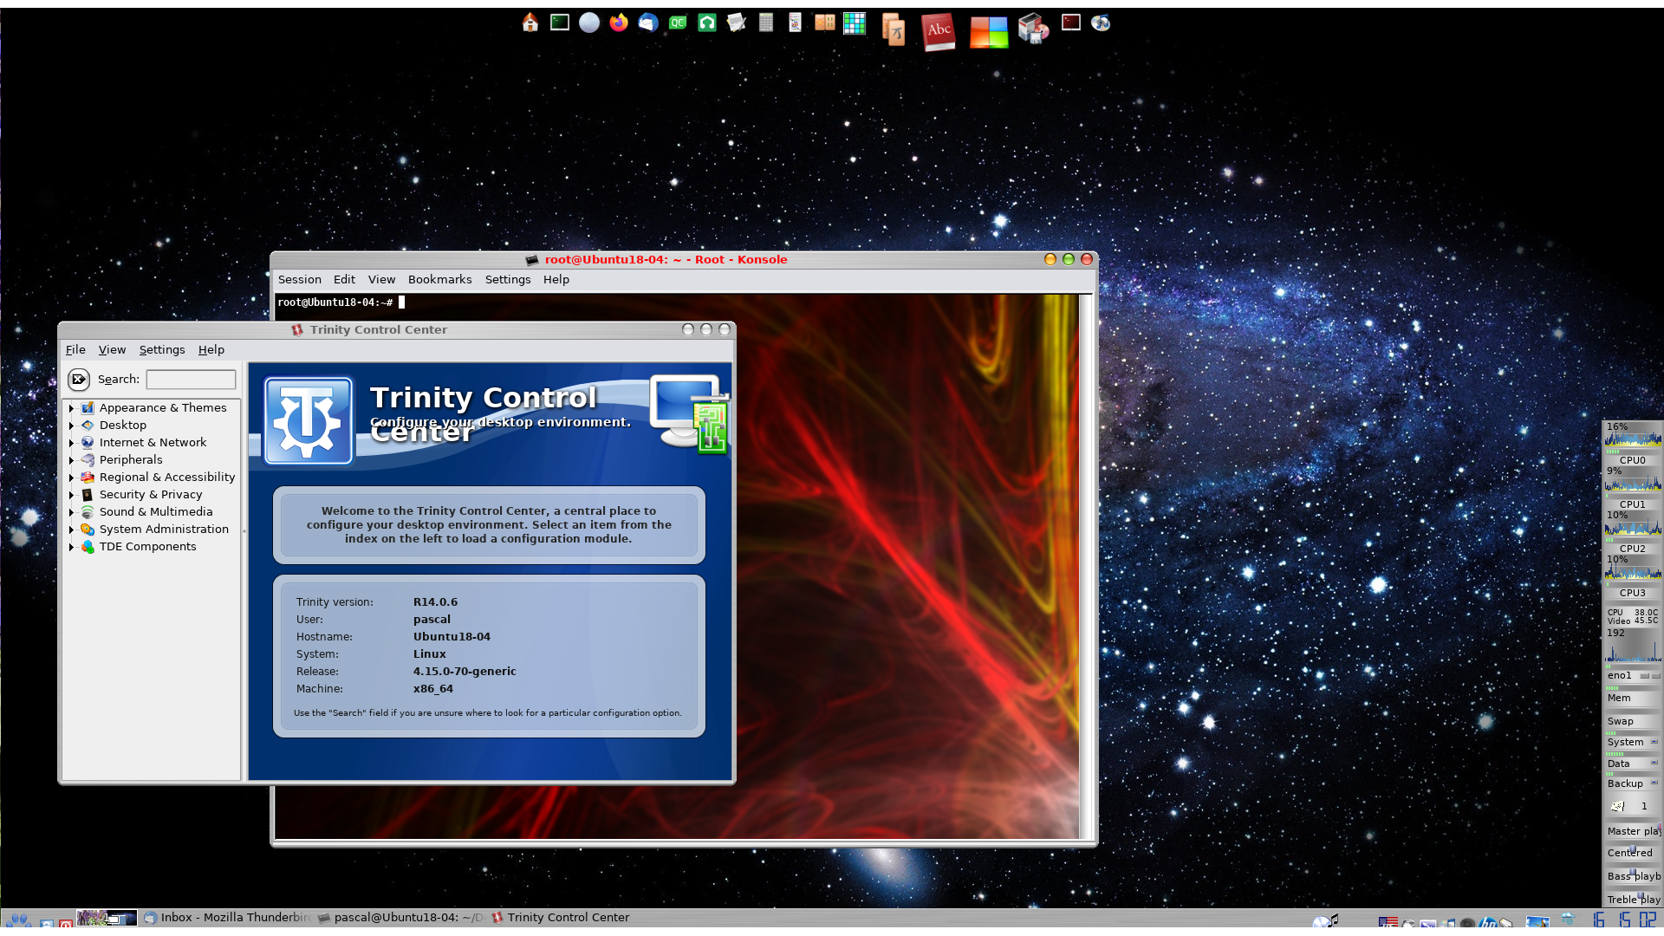This screenshot has height=936, width=1664.
Task: Launch the green terminal icon in the top dock
Action: (x=560, y=23)
